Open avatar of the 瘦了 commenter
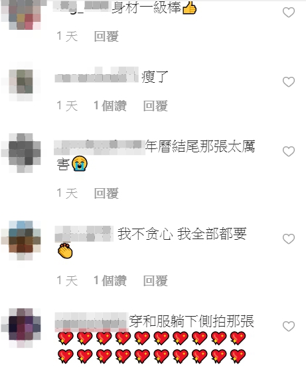The height and width of the screenshot is (367, 306). point(21,81)
